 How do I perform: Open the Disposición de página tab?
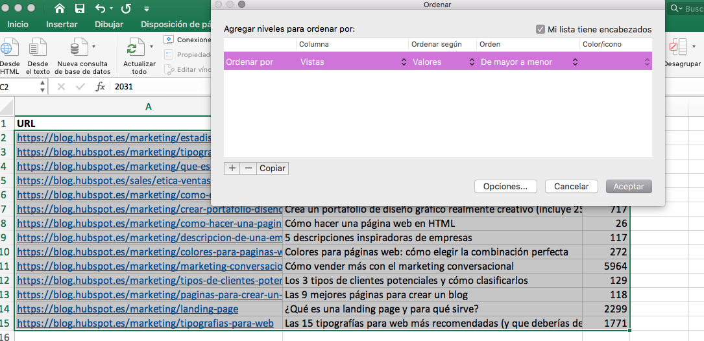pos(176,24)
